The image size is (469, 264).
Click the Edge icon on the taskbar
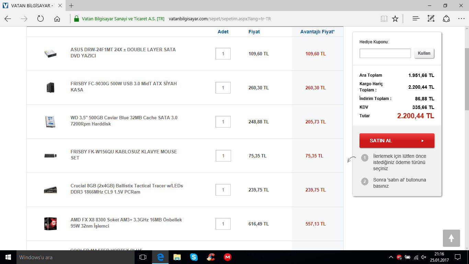[160, 257]
